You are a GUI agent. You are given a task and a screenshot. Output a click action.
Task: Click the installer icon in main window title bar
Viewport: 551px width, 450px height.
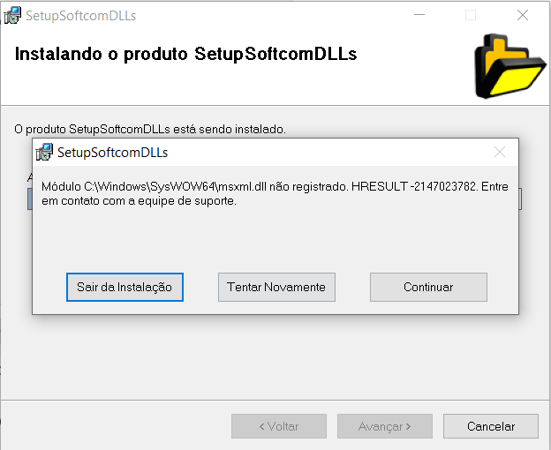click(x=12, y=16)
